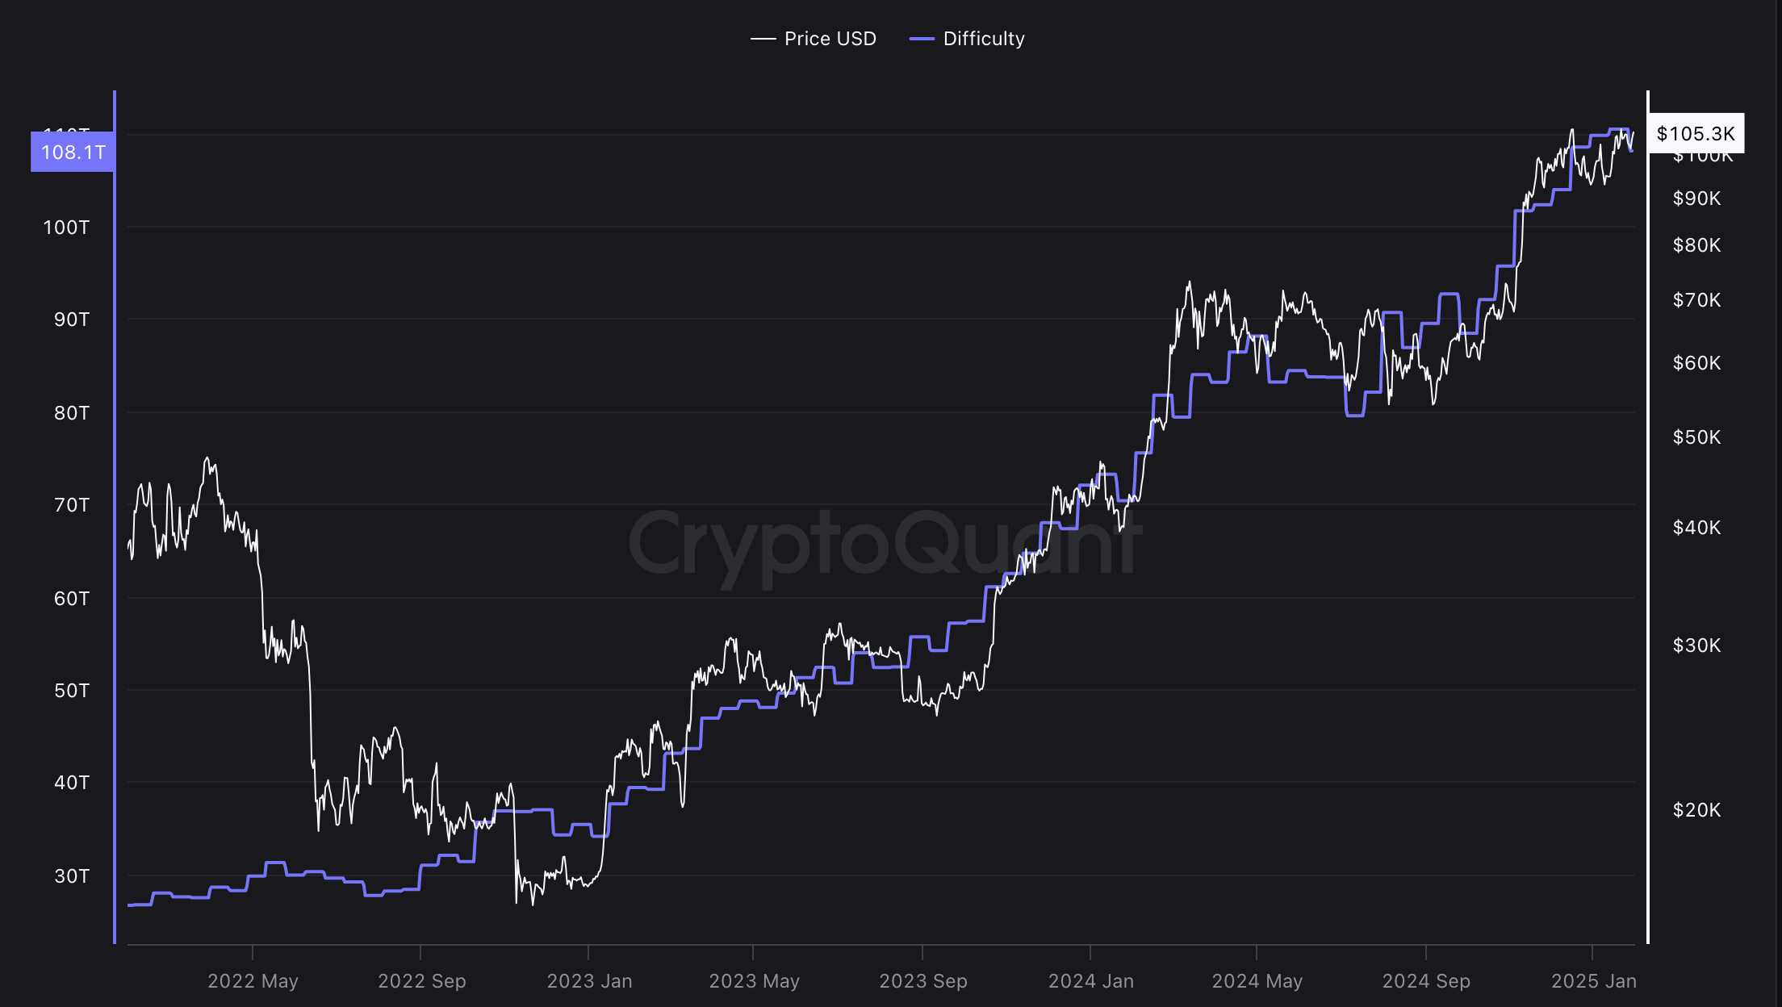Click the 2023 May axis label
The width and height of the screenshot is (1782, 1007).
pos(754,981)
